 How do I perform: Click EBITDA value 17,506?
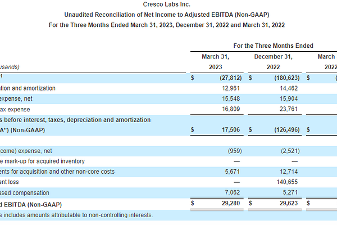click(231, 129)
